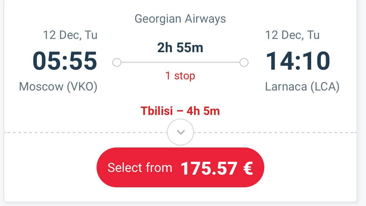
Task: Click the red Select from button
Action: point(180,167)
